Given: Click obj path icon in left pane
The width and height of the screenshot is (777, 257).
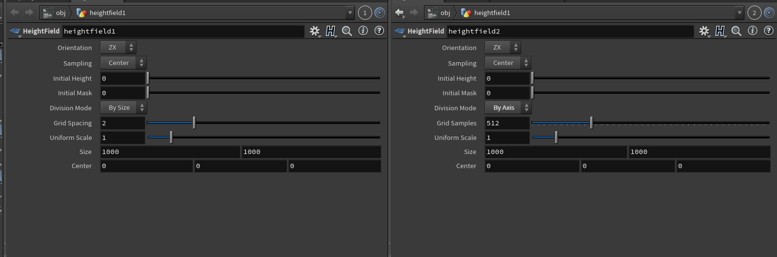Looking at the screenshot, I should [x=48, y=13].
